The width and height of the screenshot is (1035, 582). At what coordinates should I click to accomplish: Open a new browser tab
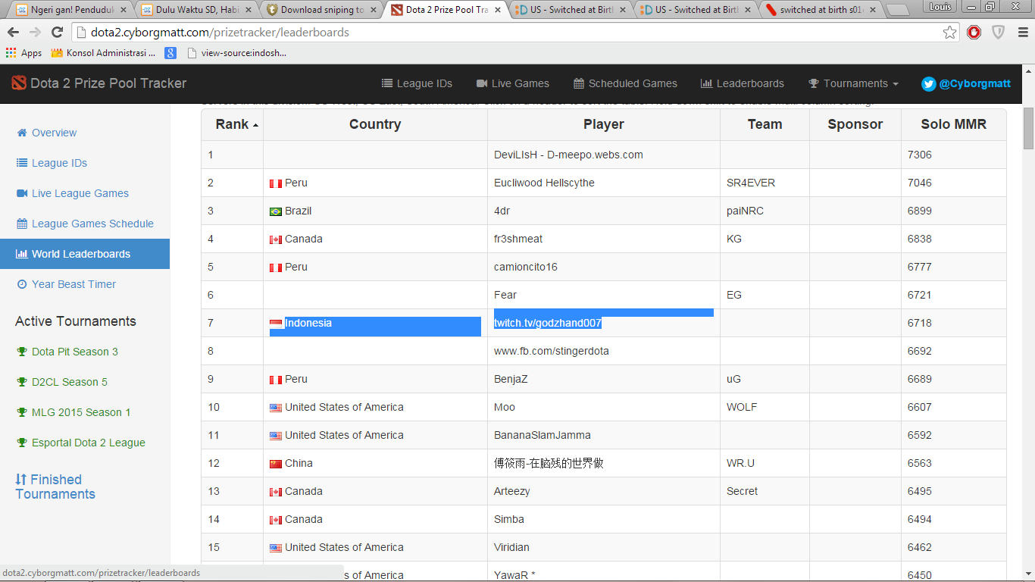(x=898, y=10)
